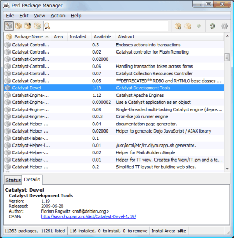The width and height of the screenshot is (234, 238).
Task: Click the Mark for Remove package icon
Action: (x=188, y=26)
